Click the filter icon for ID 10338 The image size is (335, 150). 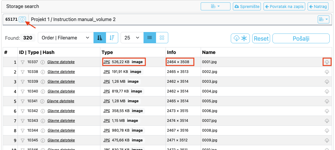[x=23, y=72]
